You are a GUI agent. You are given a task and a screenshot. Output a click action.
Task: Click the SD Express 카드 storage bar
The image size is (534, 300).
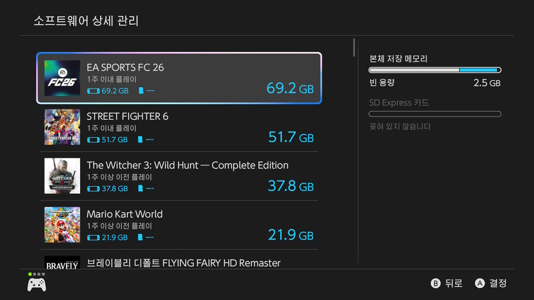(435, 114)
